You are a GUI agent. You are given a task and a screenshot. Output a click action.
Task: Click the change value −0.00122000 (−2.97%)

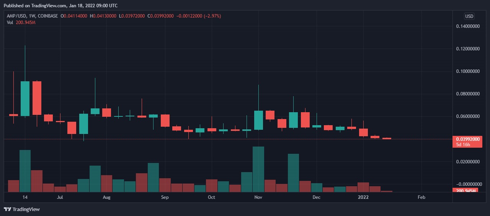pyautogui.click(x=199, y=16)
